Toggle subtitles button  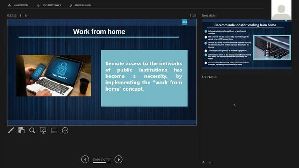click(x=54, y=131)
